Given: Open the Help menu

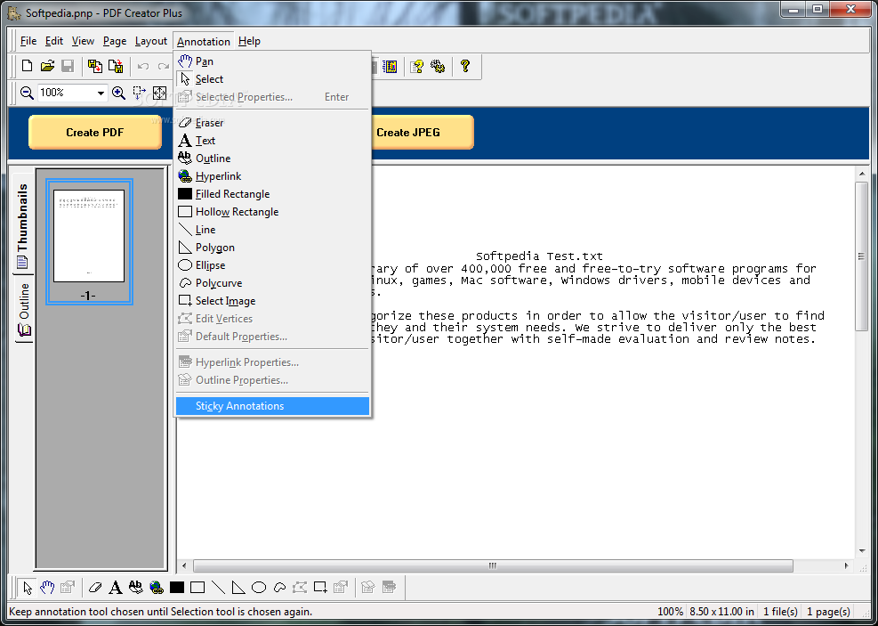Looking at the screenshot, I should pyautogui.click(x=249, y=41).
